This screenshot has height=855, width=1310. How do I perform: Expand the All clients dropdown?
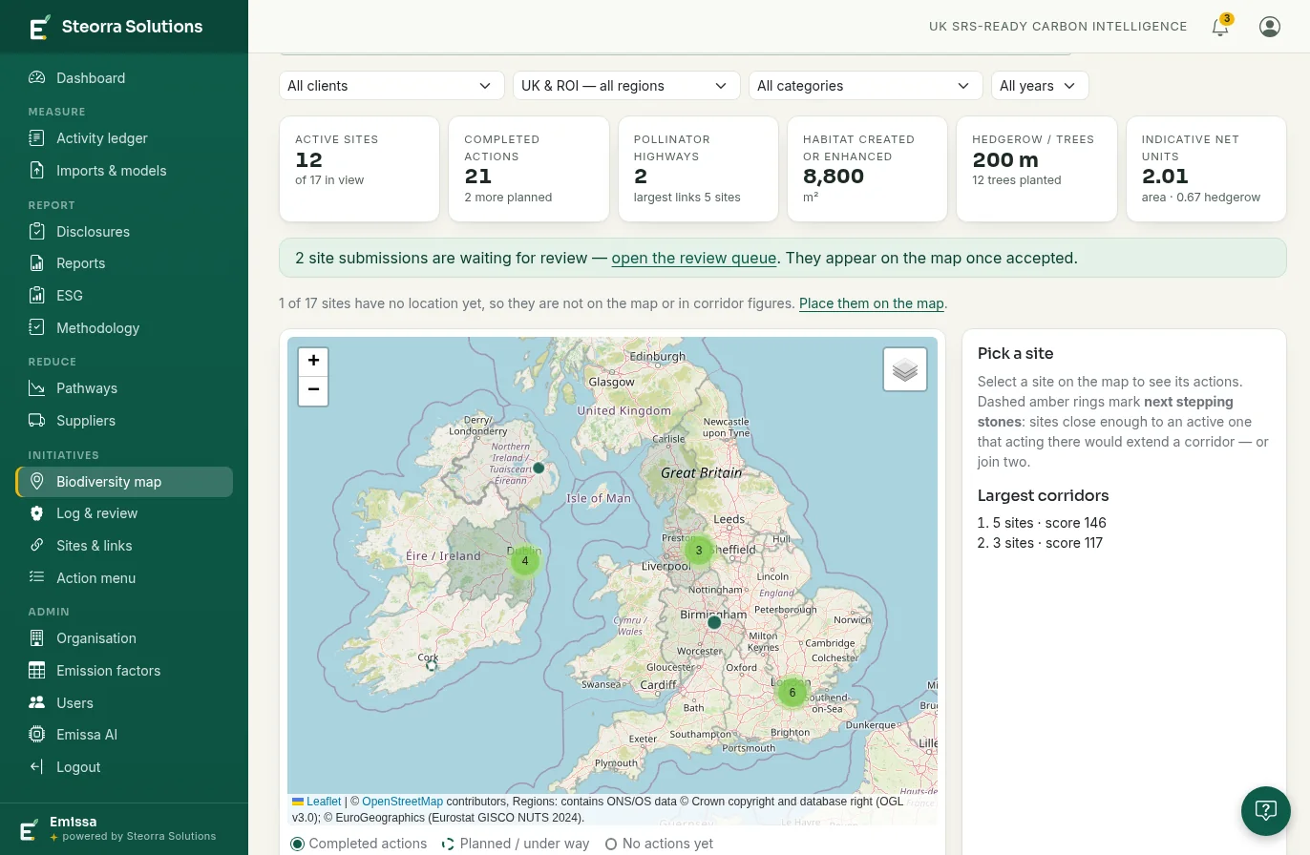point(391,86)
